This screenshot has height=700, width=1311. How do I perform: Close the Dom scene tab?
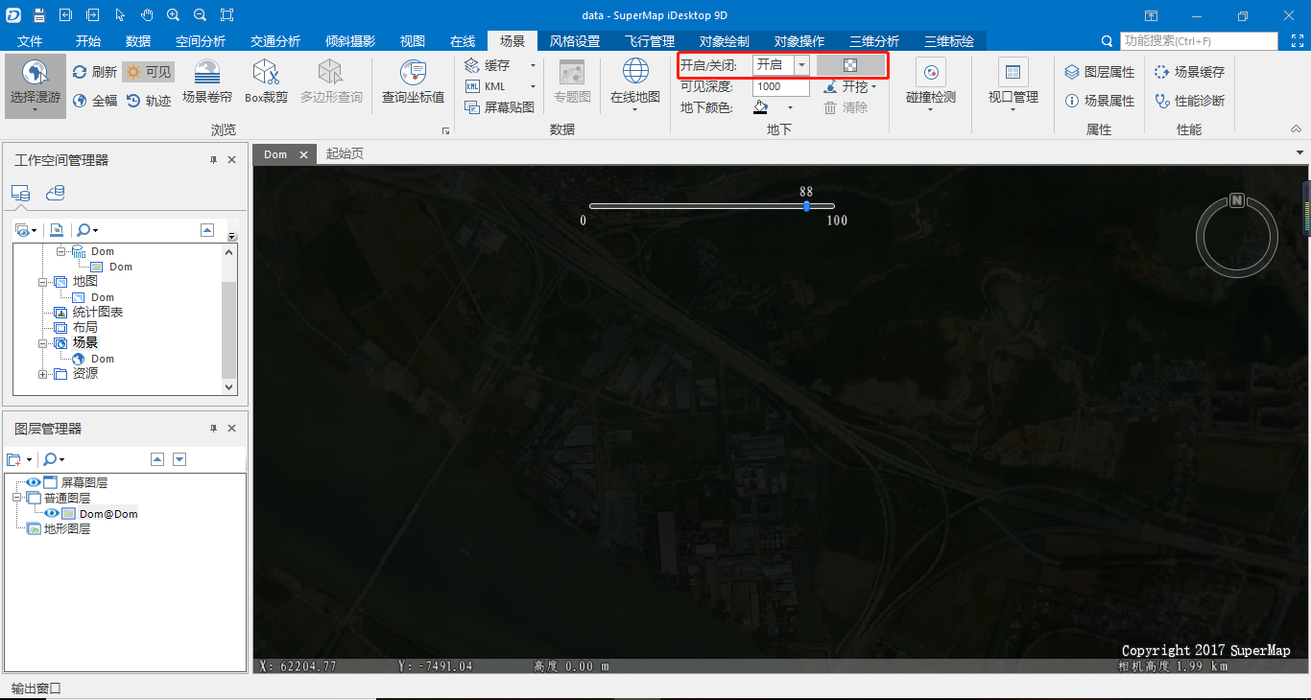point(303,154)
